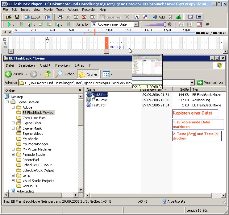Open the Jump to combo box

click(114, 24)
